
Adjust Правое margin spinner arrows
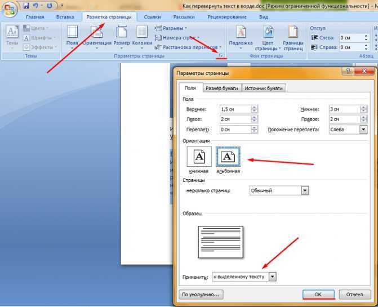point(363,119)
